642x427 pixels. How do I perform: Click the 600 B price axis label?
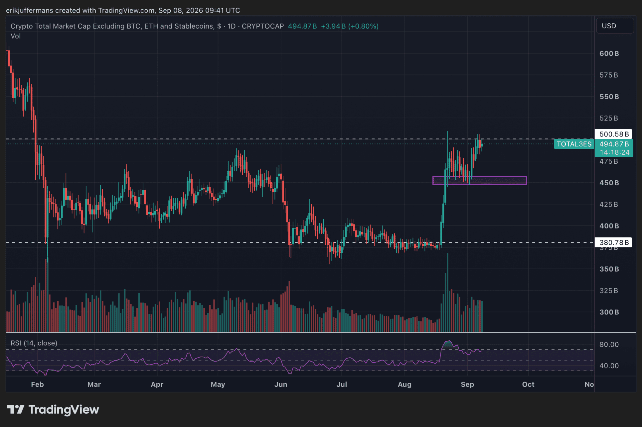tap(609, 53)
